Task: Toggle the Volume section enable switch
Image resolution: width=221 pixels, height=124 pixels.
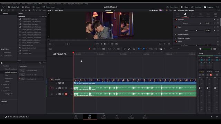Action: pyautogui.click(x=176, y=20)
